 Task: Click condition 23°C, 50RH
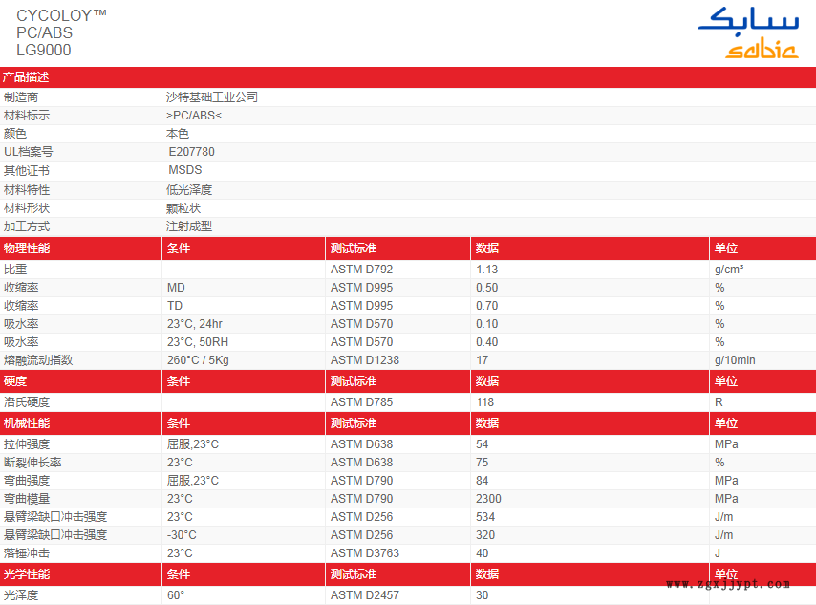(x=198, y=342)
